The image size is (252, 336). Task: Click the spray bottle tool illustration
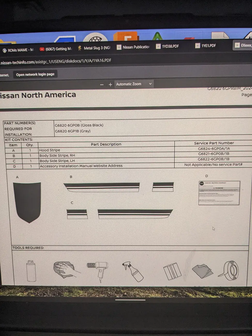pos(133,271)
